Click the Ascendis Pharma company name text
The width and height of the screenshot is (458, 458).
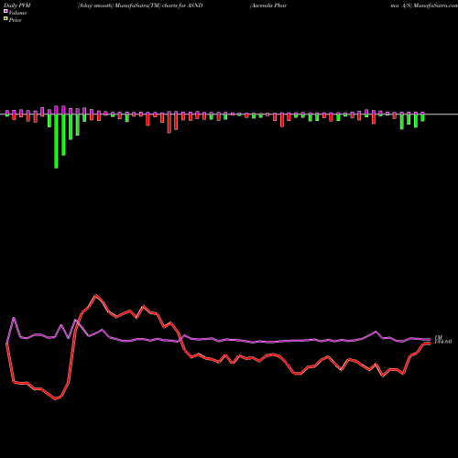coord(268,5)
